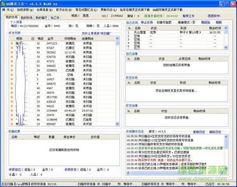The width and height of the screenshot is (237, 187).
Task: Sort friend list by 等级 column header
Action: tap(40, 39)
